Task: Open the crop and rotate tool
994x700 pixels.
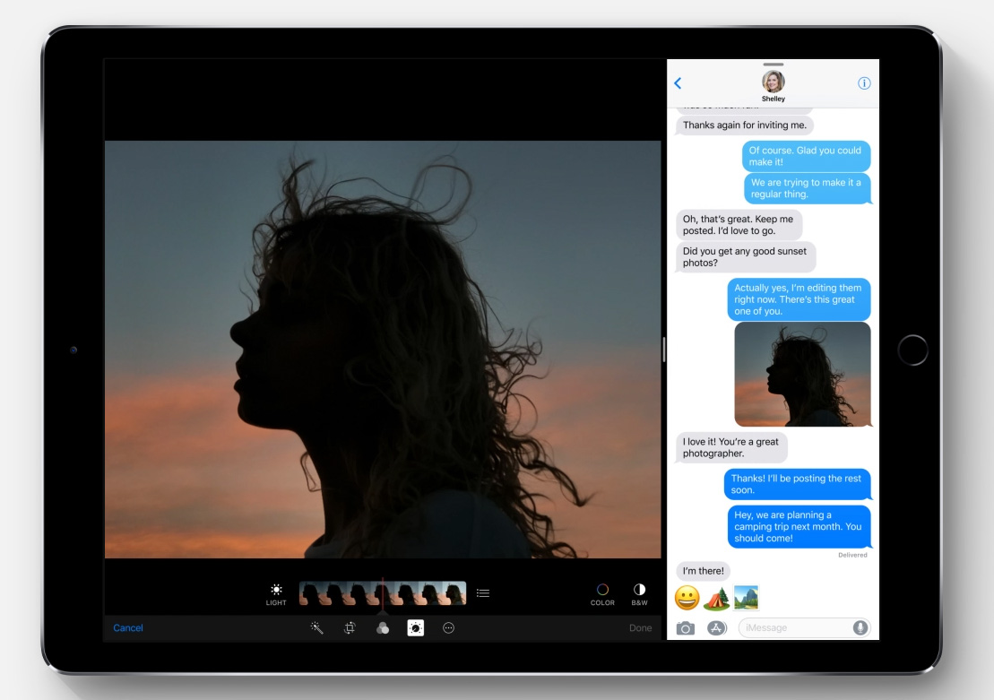Action: 350,627
